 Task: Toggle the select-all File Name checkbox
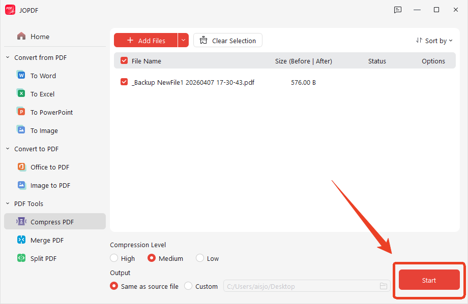(124, 61)
